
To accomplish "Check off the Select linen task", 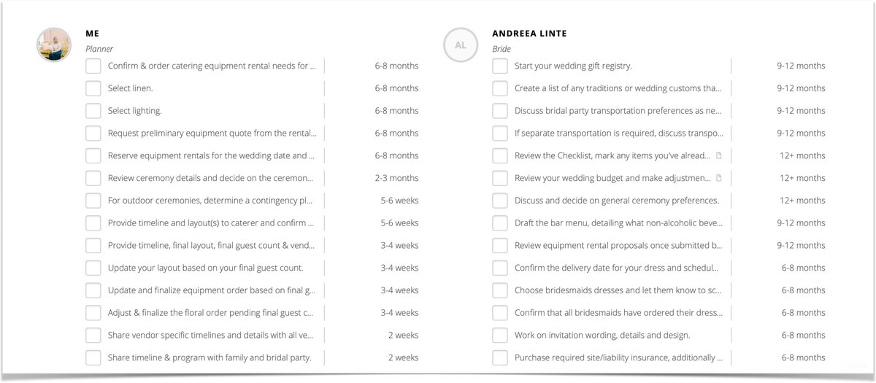I will click(x=93, y=88).
